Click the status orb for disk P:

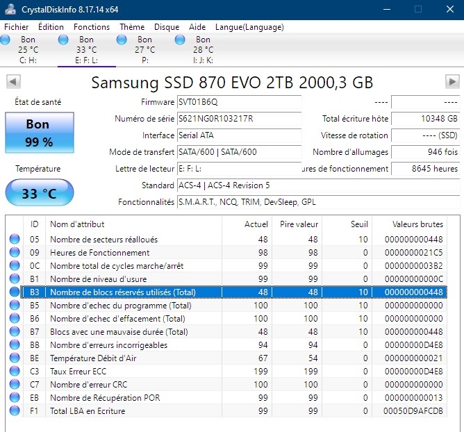pos(122,40)
